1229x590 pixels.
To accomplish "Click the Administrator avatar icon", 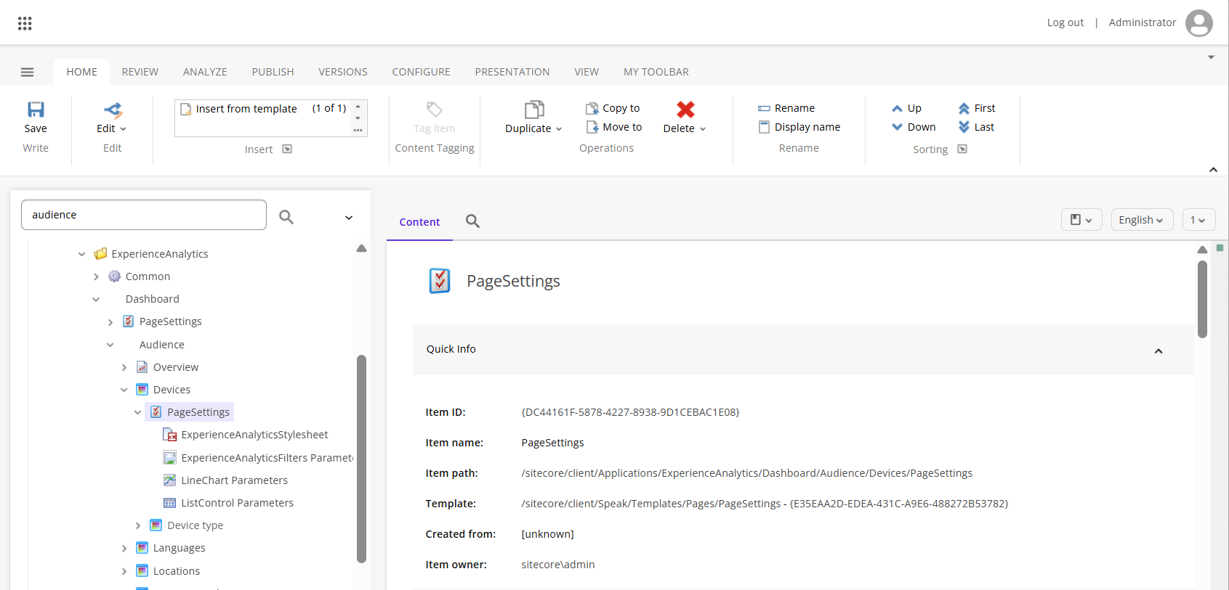I will point(1198,22).
